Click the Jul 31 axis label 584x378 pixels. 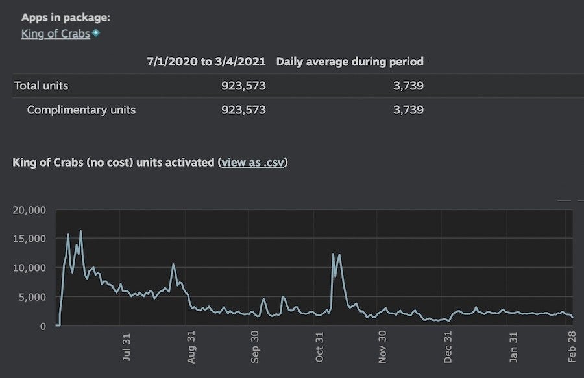point(127,347)
